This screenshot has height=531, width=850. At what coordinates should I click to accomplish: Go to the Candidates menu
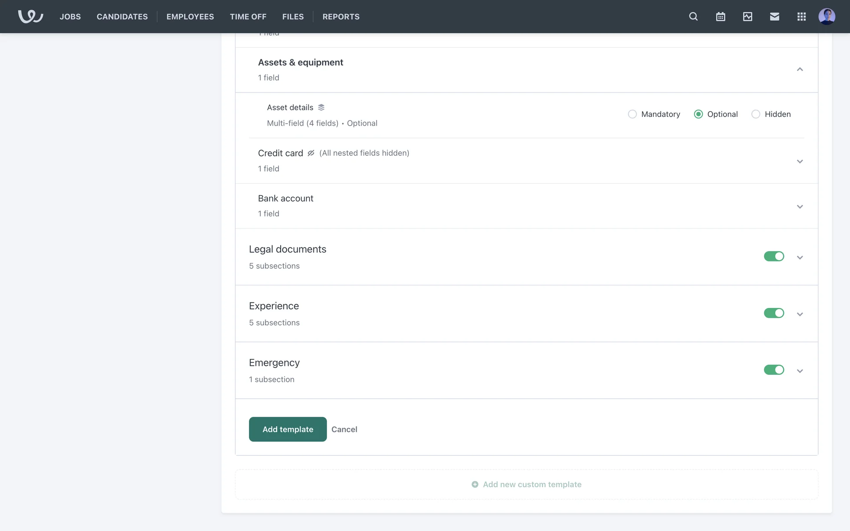pos(122,16)
